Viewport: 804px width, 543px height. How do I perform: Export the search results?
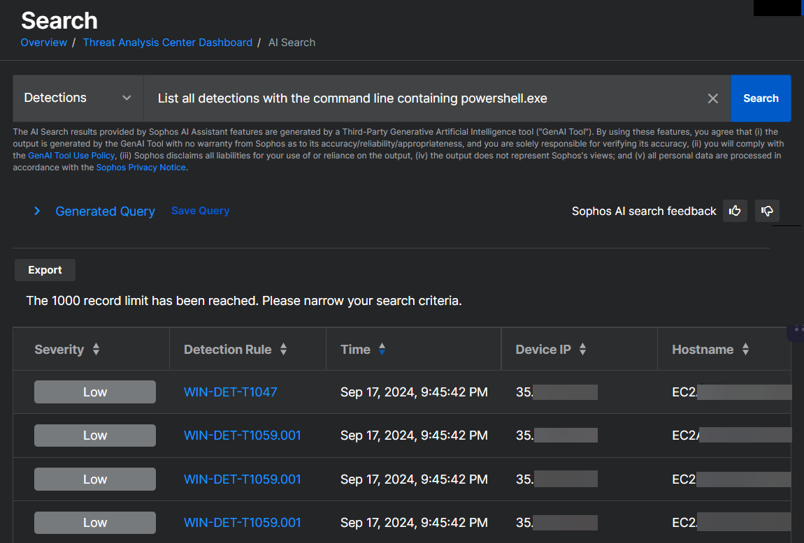click(45, 270)
